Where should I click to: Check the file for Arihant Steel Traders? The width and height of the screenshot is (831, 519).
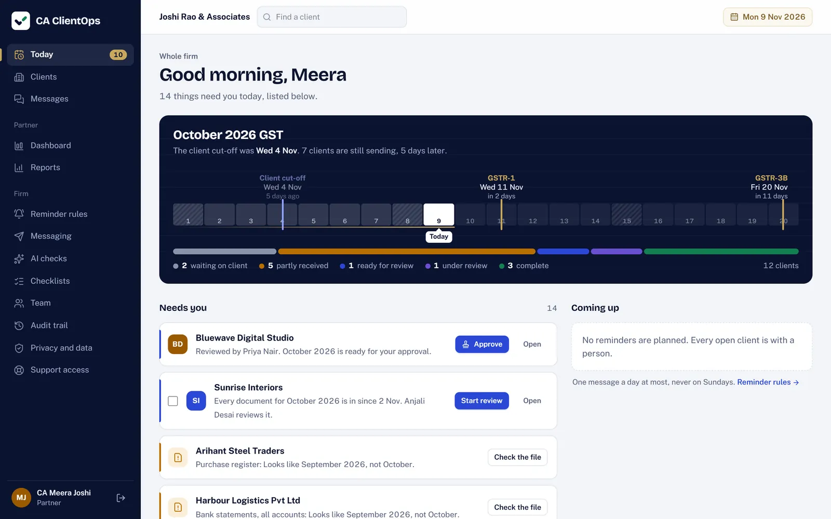[x=517, y=457]
